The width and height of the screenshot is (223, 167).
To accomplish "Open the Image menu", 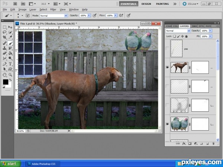I will click(x=22, y=10).
